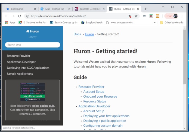Open www.princessannehs bookmark

point(120,23)
